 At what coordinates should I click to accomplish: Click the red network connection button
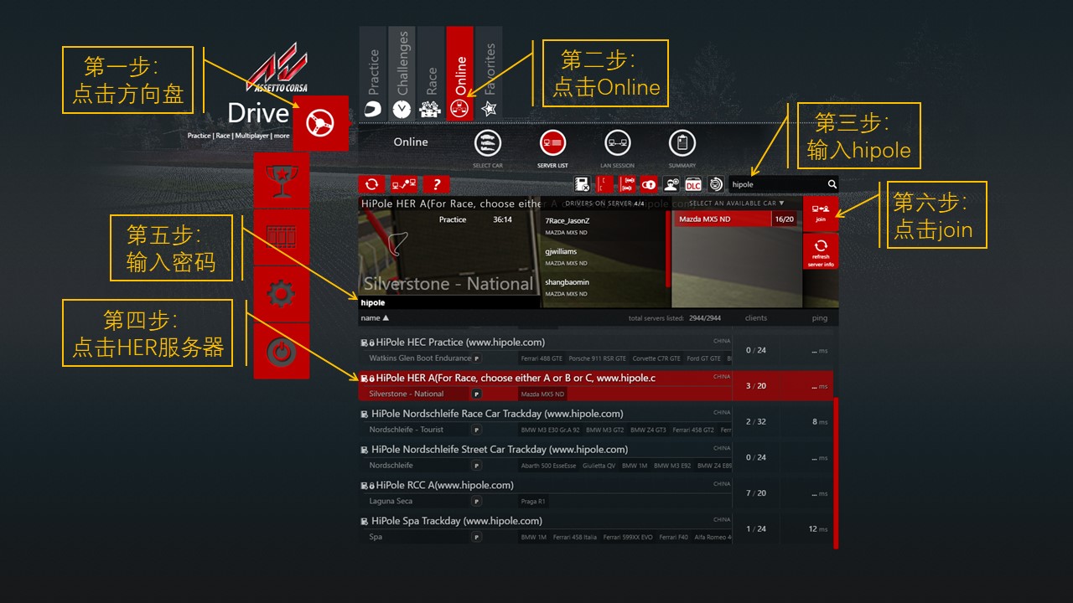click(x=404, y=184)
